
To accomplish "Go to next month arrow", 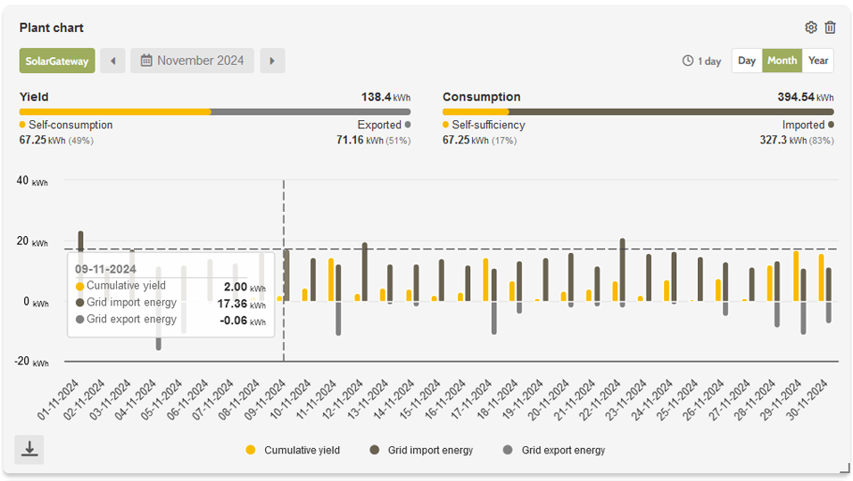I will point(272,61).
